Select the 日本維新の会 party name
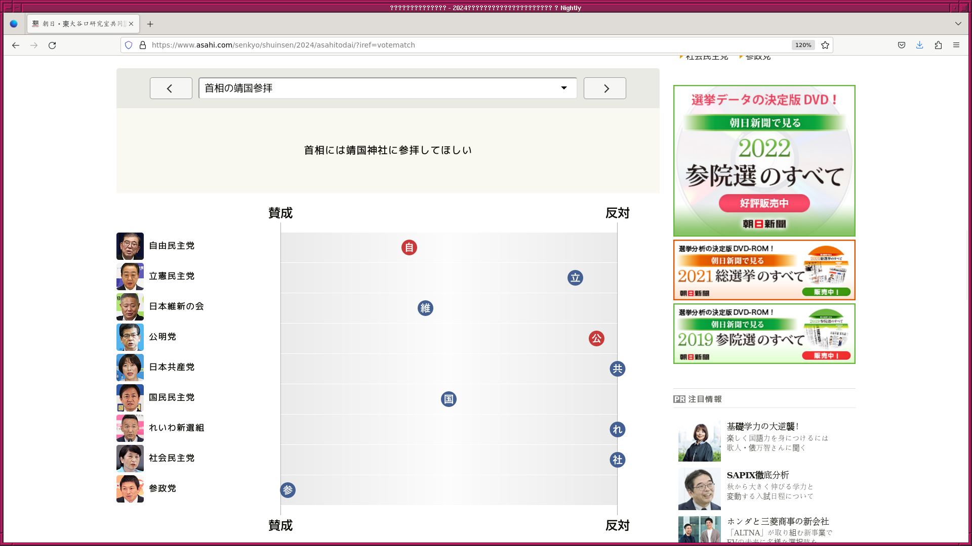The image size is (972, 546). (176, 306)
